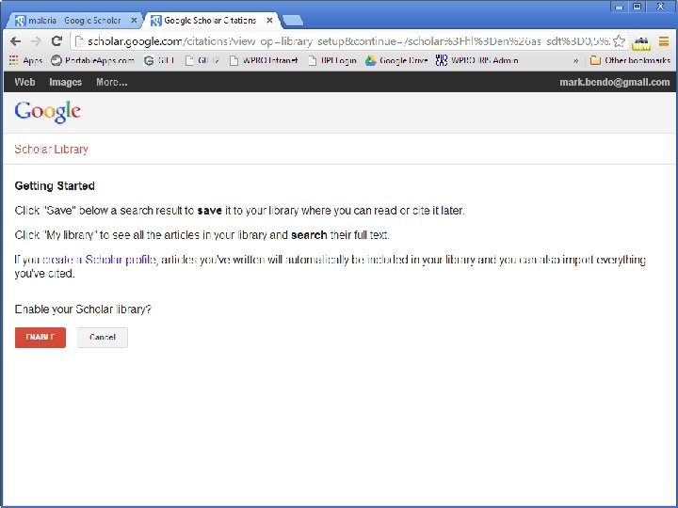Image resolution: width=678 pixels, height=508 pixels.
Task: Click the address bar URL field
Action: click(x=348, y=41)
